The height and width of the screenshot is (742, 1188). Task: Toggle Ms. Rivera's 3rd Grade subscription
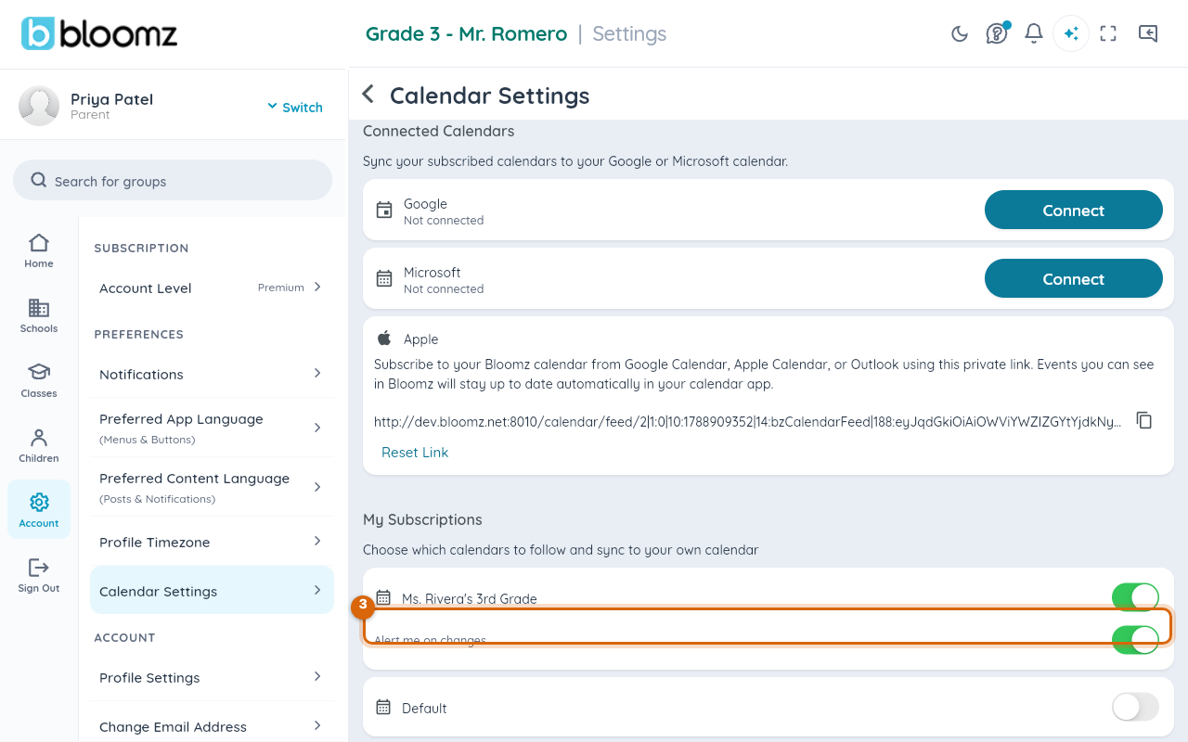pyautogui.click(x=1135, y=596)
